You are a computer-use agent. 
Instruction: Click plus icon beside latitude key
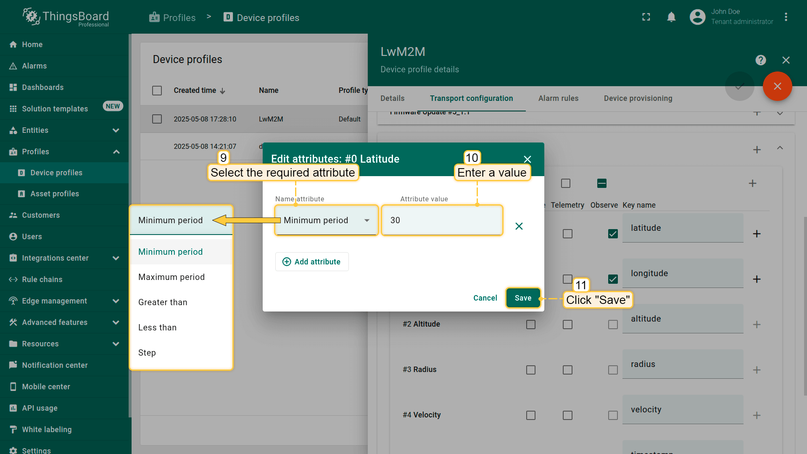pos(757,234)
